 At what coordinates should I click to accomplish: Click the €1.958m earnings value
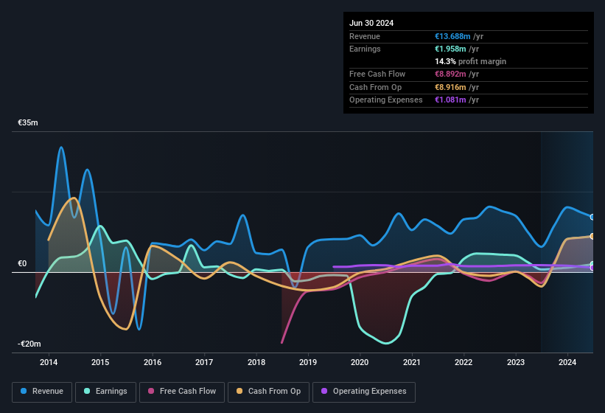[x=450, y=49]
